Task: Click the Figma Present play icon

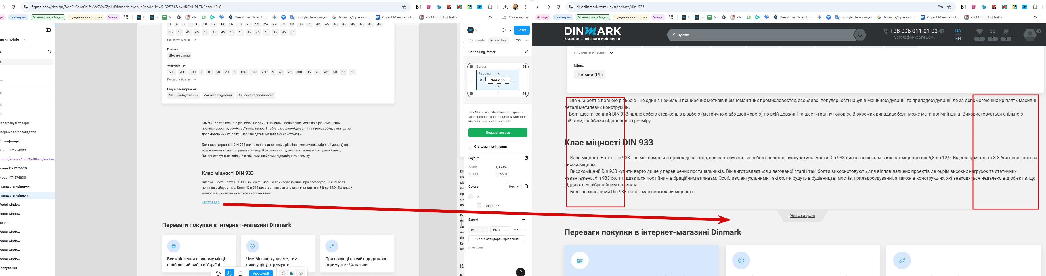Action: [x=504, y=30]
